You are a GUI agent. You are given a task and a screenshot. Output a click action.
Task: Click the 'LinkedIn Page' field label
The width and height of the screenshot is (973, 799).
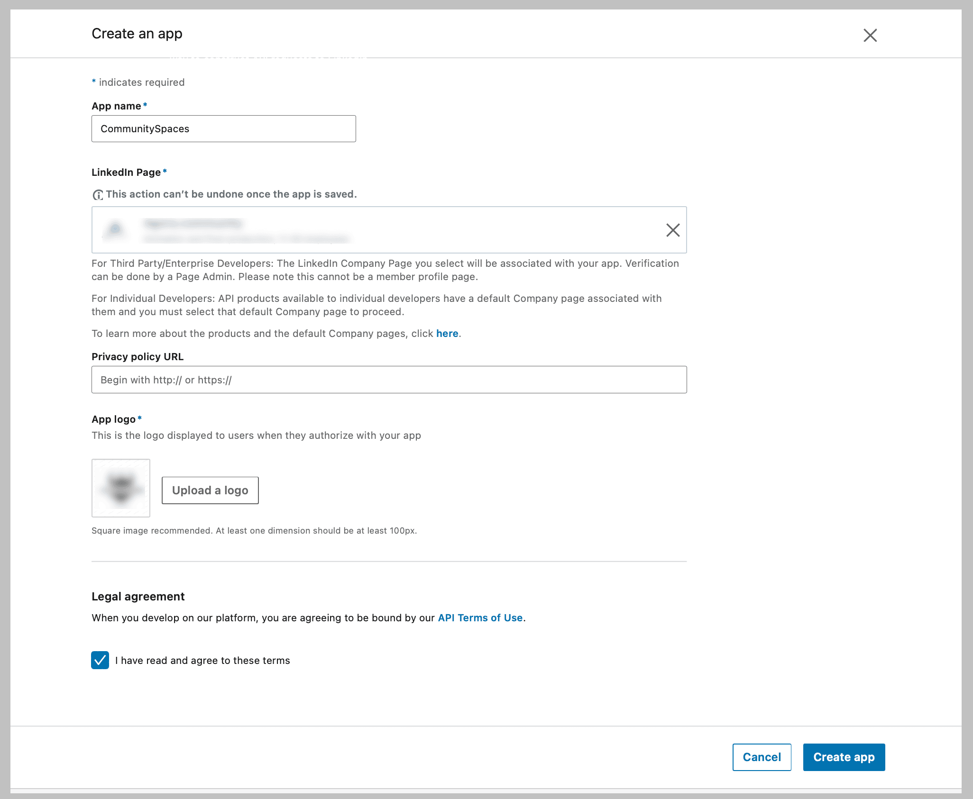(x=126, y=173)
